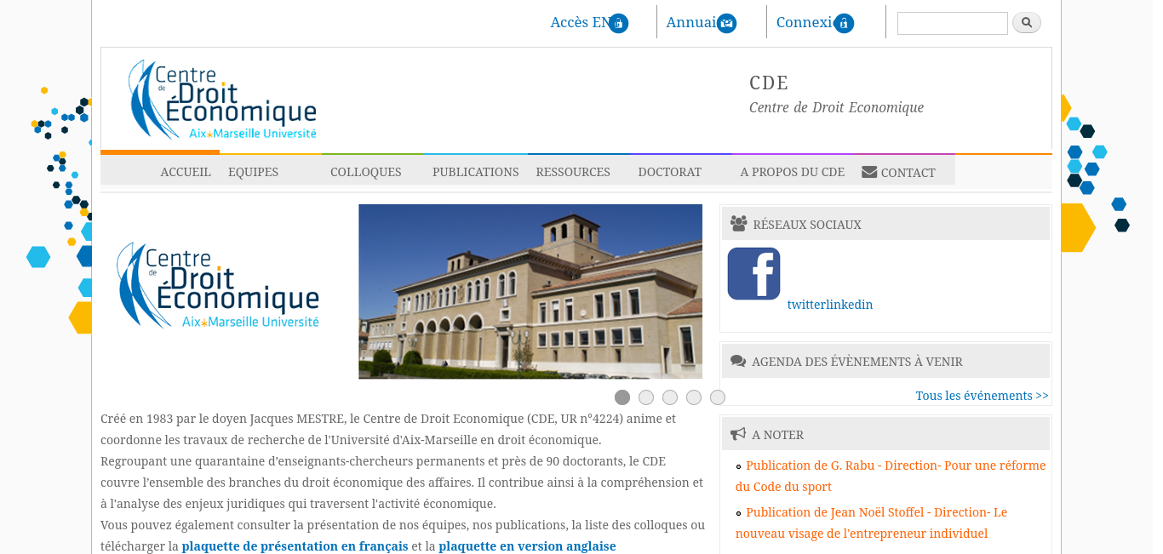Viewport: 1163px width, 554px height.
Task: Click the large logo beside the slideshow
Action: 218,285
